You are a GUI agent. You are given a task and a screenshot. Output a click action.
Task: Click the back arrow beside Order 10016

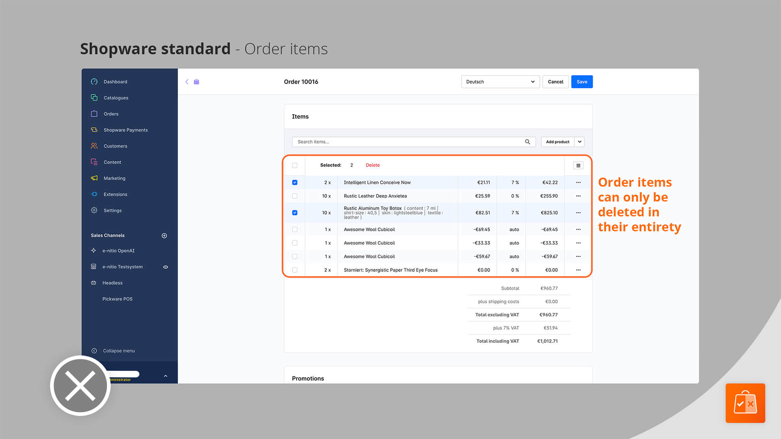pyautogui.click(x=187, y=82)
